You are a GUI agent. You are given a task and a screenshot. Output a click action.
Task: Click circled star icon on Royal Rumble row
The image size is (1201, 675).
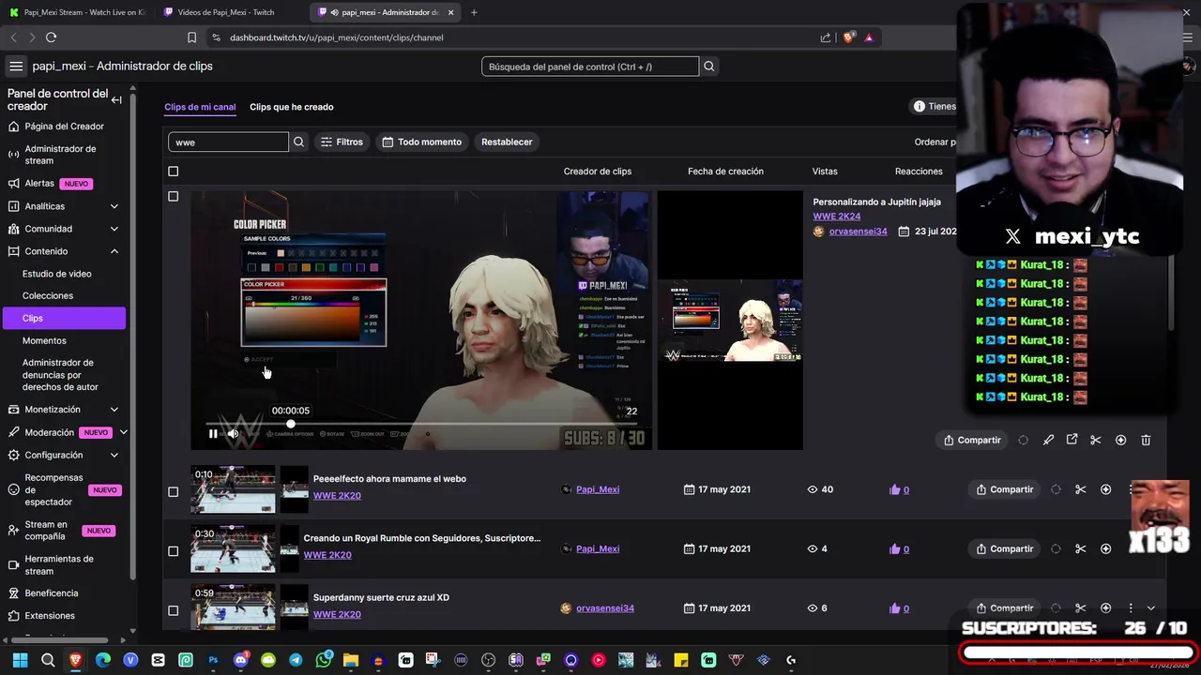pyautogui.click(x=1105, y=548)
